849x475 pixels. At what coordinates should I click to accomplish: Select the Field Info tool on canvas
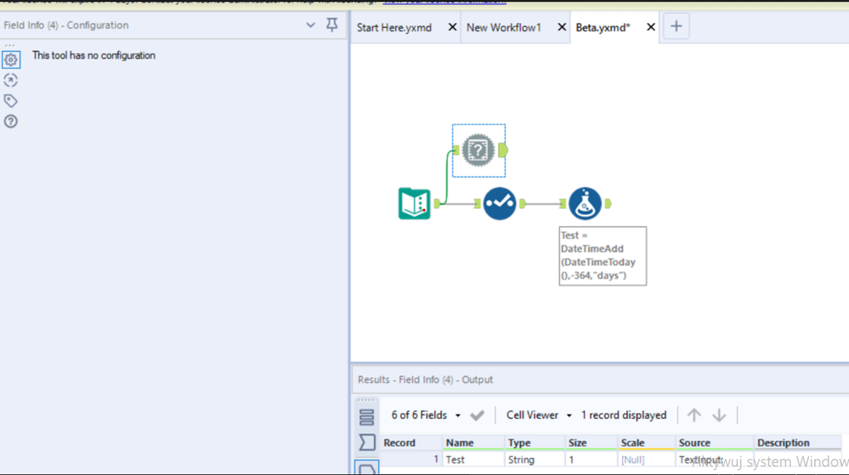click(x=478, y=150)
